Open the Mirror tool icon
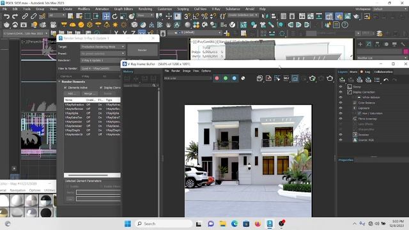Viewport: 409px width, 230px height. (265, 17)
